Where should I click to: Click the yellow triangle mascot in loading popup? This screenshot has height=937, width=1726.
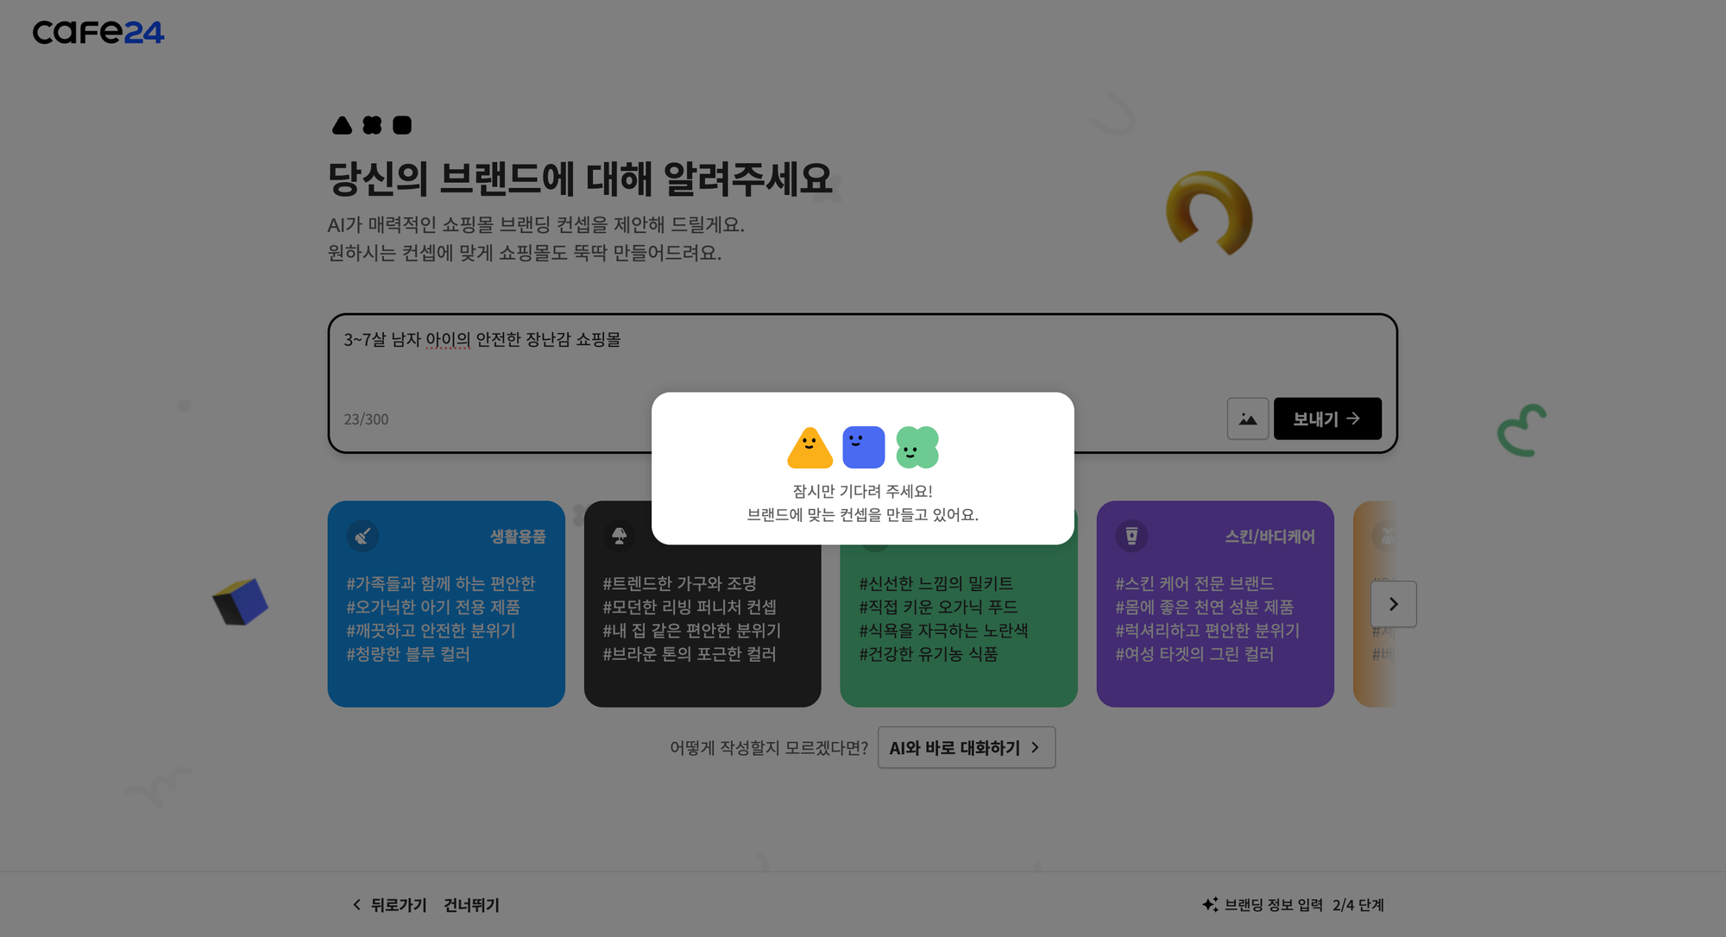click(809, 447)
